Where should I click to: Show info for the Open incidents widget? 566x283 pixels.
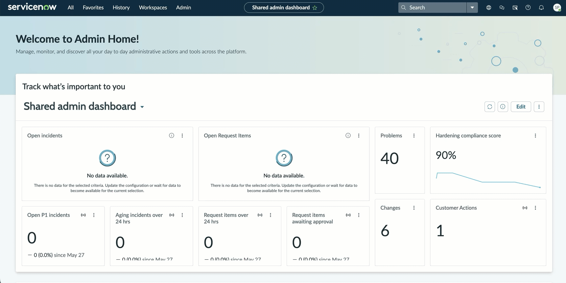(x=172, y=136)
